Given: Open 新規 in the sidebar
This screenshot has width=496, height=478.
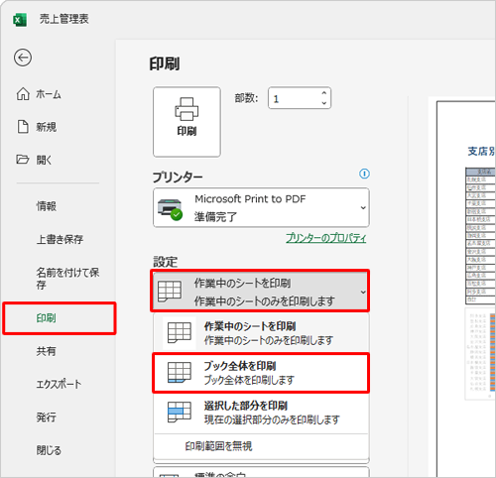Looking at the screenshot, I should pos(47,127).
